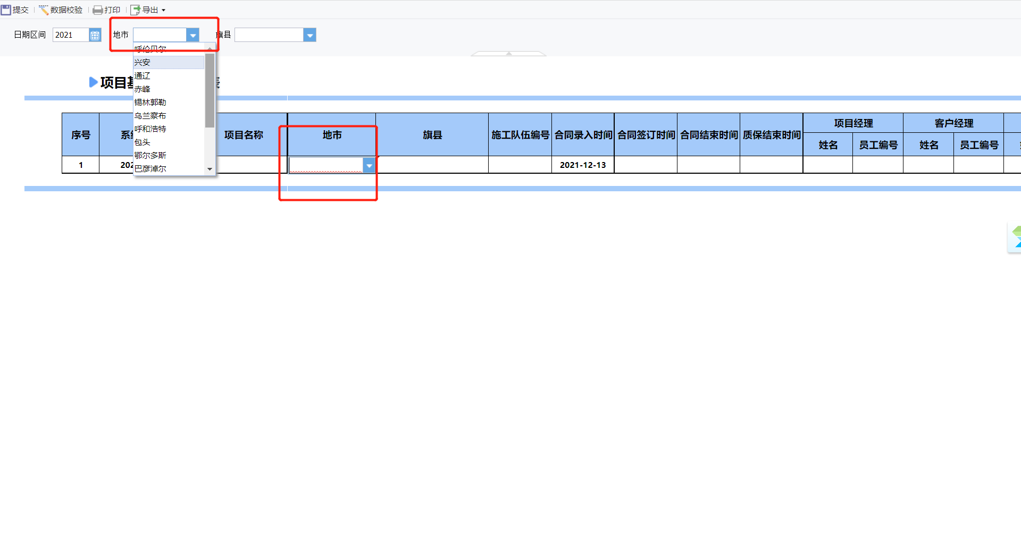The width and height of the screenshot is (1021, 543).
Task: Click the 合同签订时间 column header
Action: 646,135
